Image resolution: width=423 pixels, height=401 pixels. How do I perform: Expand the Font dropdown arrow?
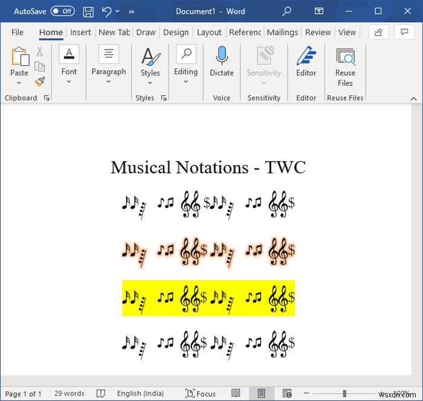click(x=69, y=81)
